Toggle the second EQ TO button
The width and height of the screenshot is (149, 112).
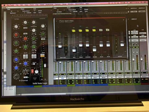(x=27, y=56)
